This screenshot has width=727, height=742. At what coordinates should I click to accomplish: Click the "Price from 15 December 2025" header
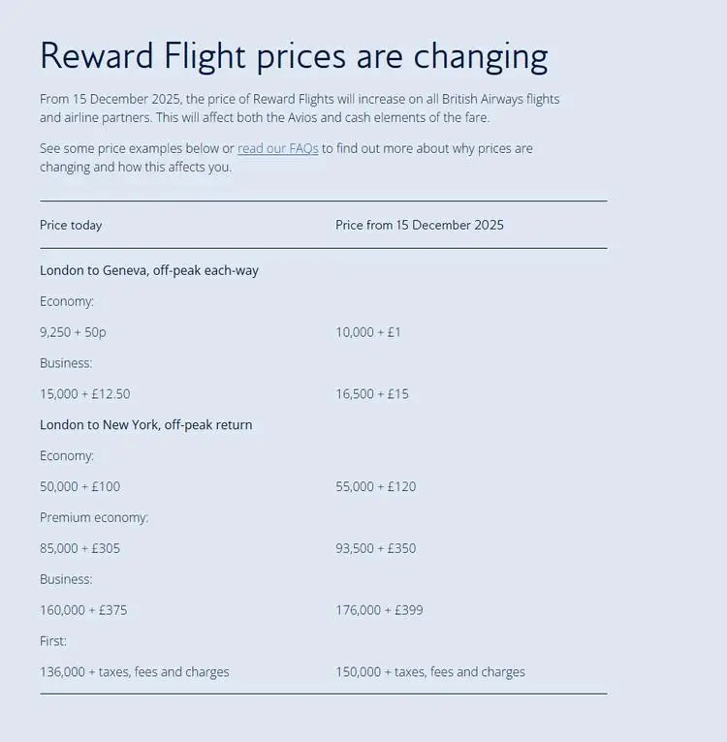(420, 225)
